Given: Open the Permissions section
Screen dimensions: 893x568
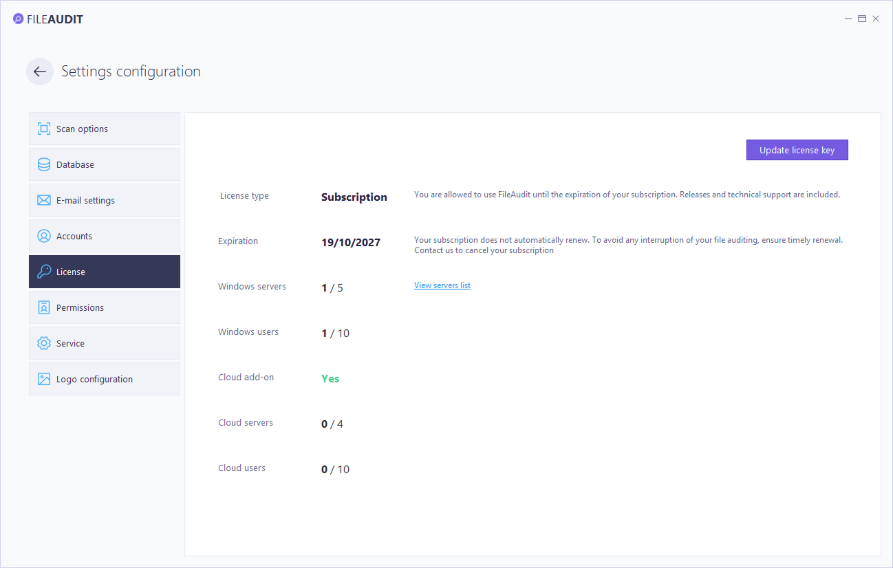Looking at the screenshot, I should click(105, 307).
